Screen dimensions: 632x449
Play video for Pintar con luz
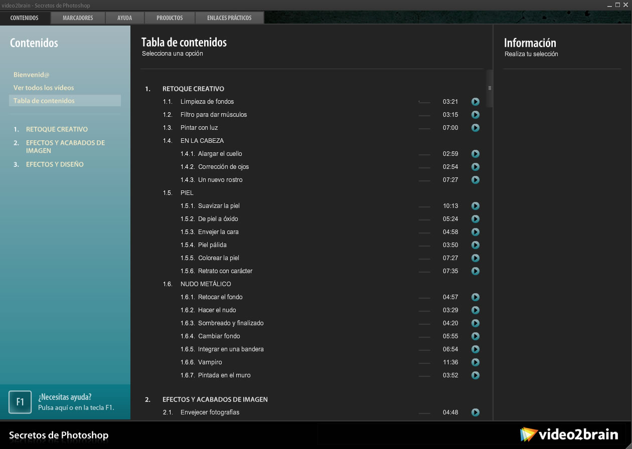click(x=476, y=128)
